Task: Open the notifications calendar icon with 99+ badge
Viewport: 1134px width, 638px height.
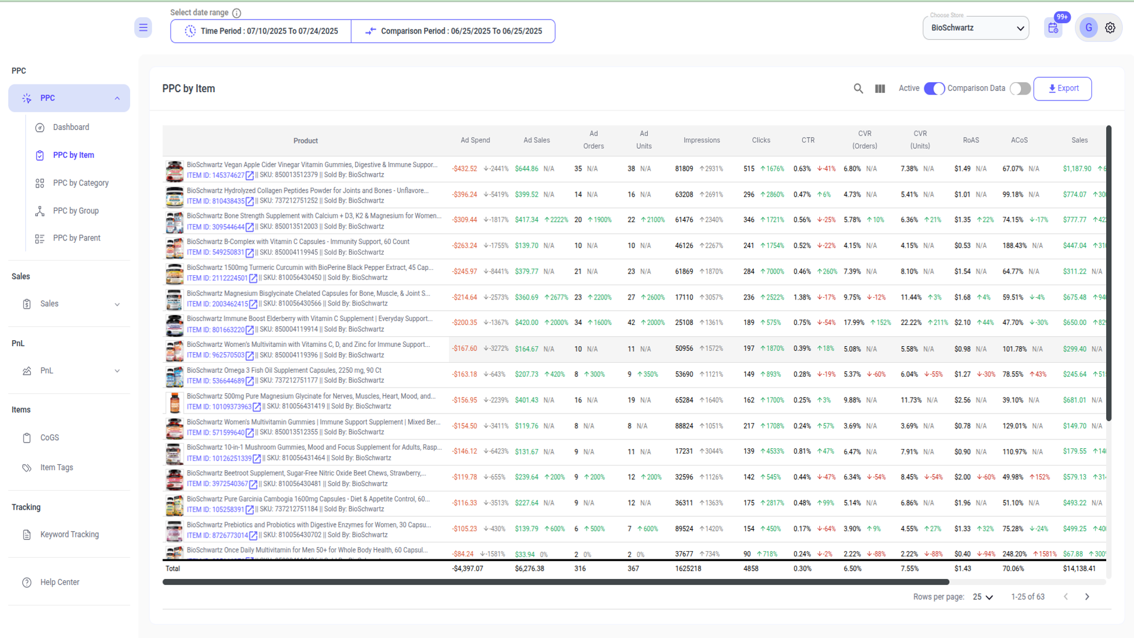Action: click(x=1053, y=28)
